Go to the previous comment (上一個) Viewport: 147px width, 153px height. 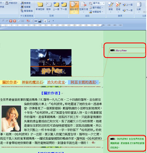pyautogui.click(x=56, y=6)
